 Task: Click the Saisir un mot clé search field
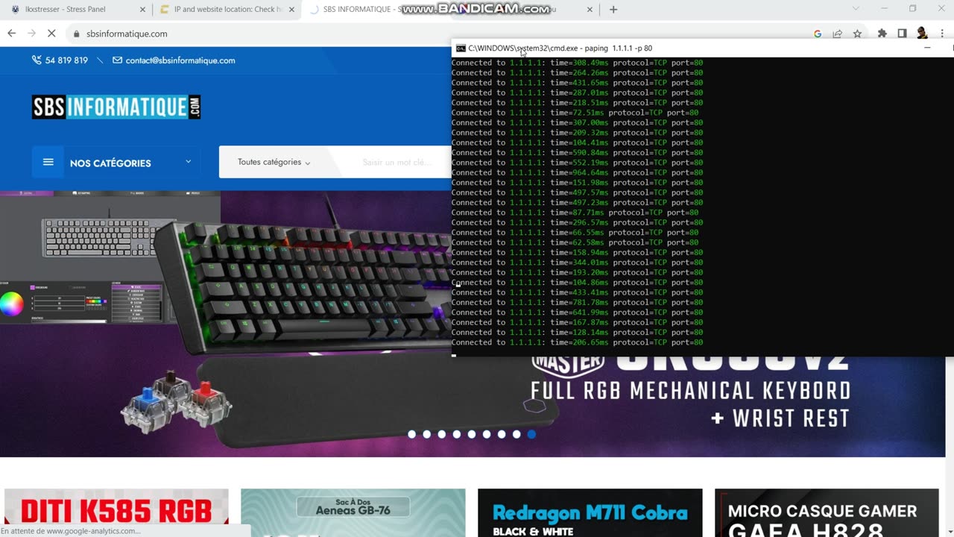397,162
